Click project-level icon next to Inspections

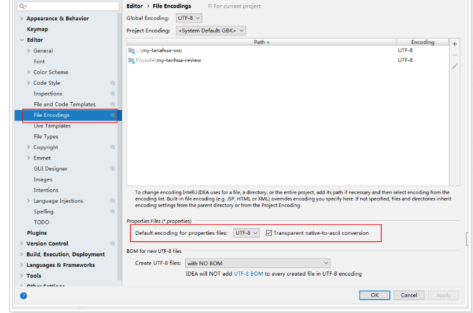[x=112, y=93]
